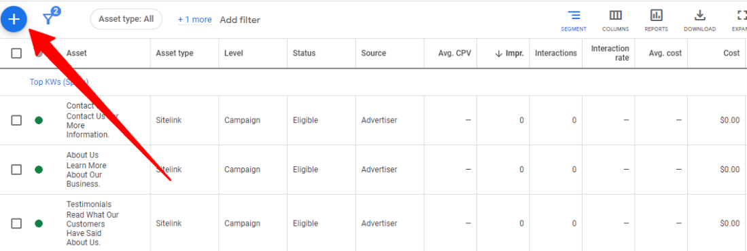Open the filter funnel icon
The height and width of the screenshot is (251, 747).
tap(48, 18)
